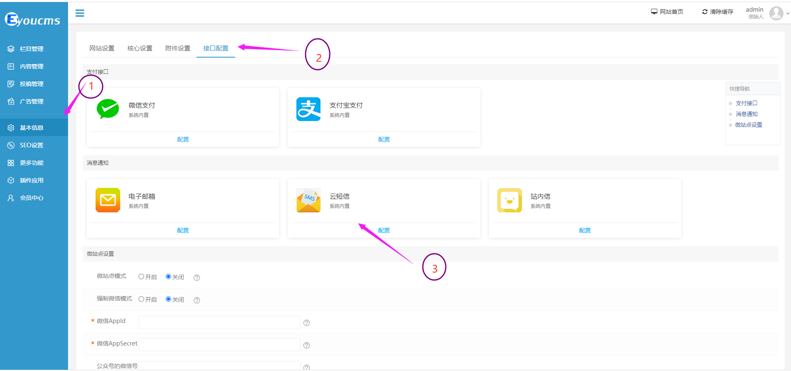The image size is (791, 371).
Task: Click the Eyoucms logo
Action: (33, 19)
